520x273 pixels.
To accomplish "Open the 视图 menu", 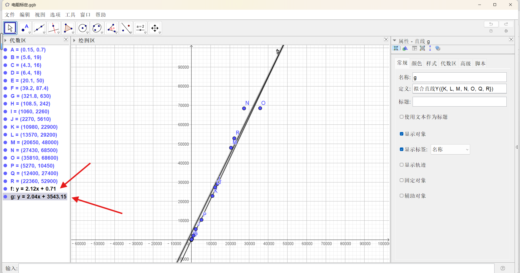I will click(x=40, y=15).
